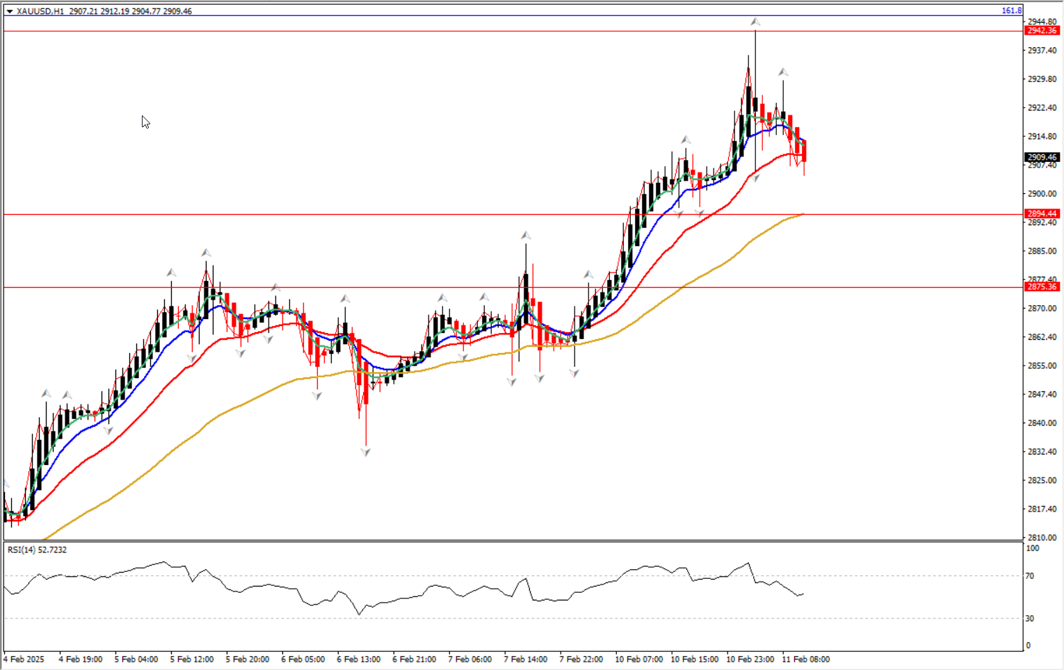Click the 2862.40 price axis label
Screen dimensions: 1064x670
click(1042, 337)
